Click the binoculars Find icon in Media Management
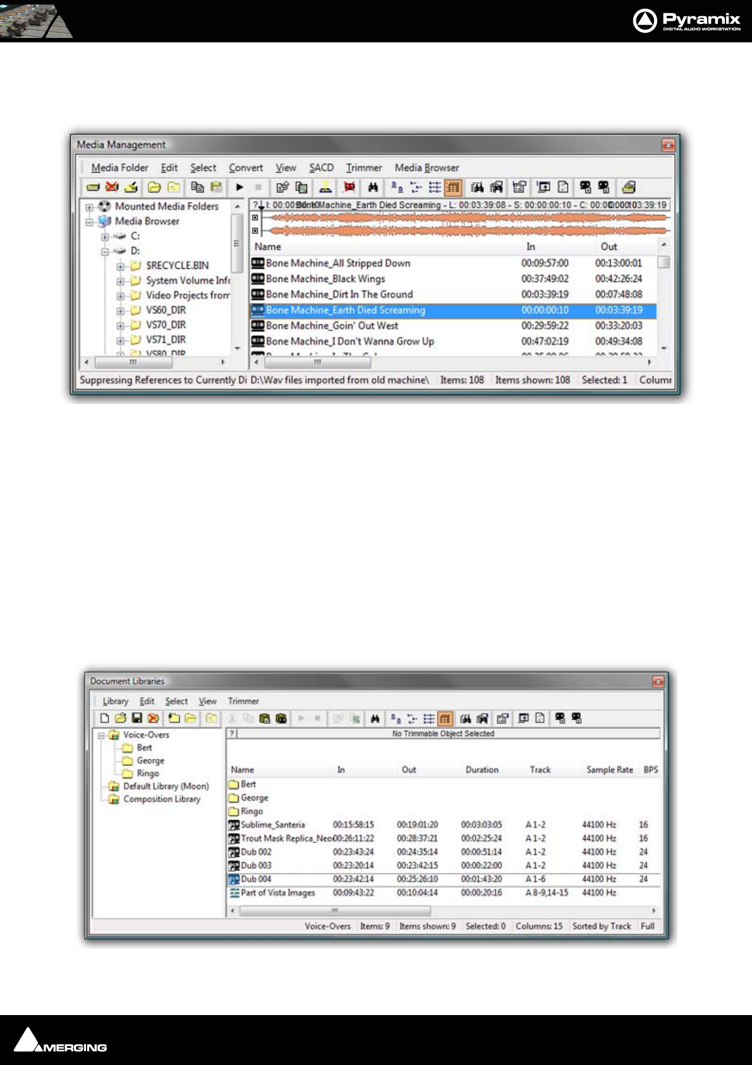 coord(373,187)
